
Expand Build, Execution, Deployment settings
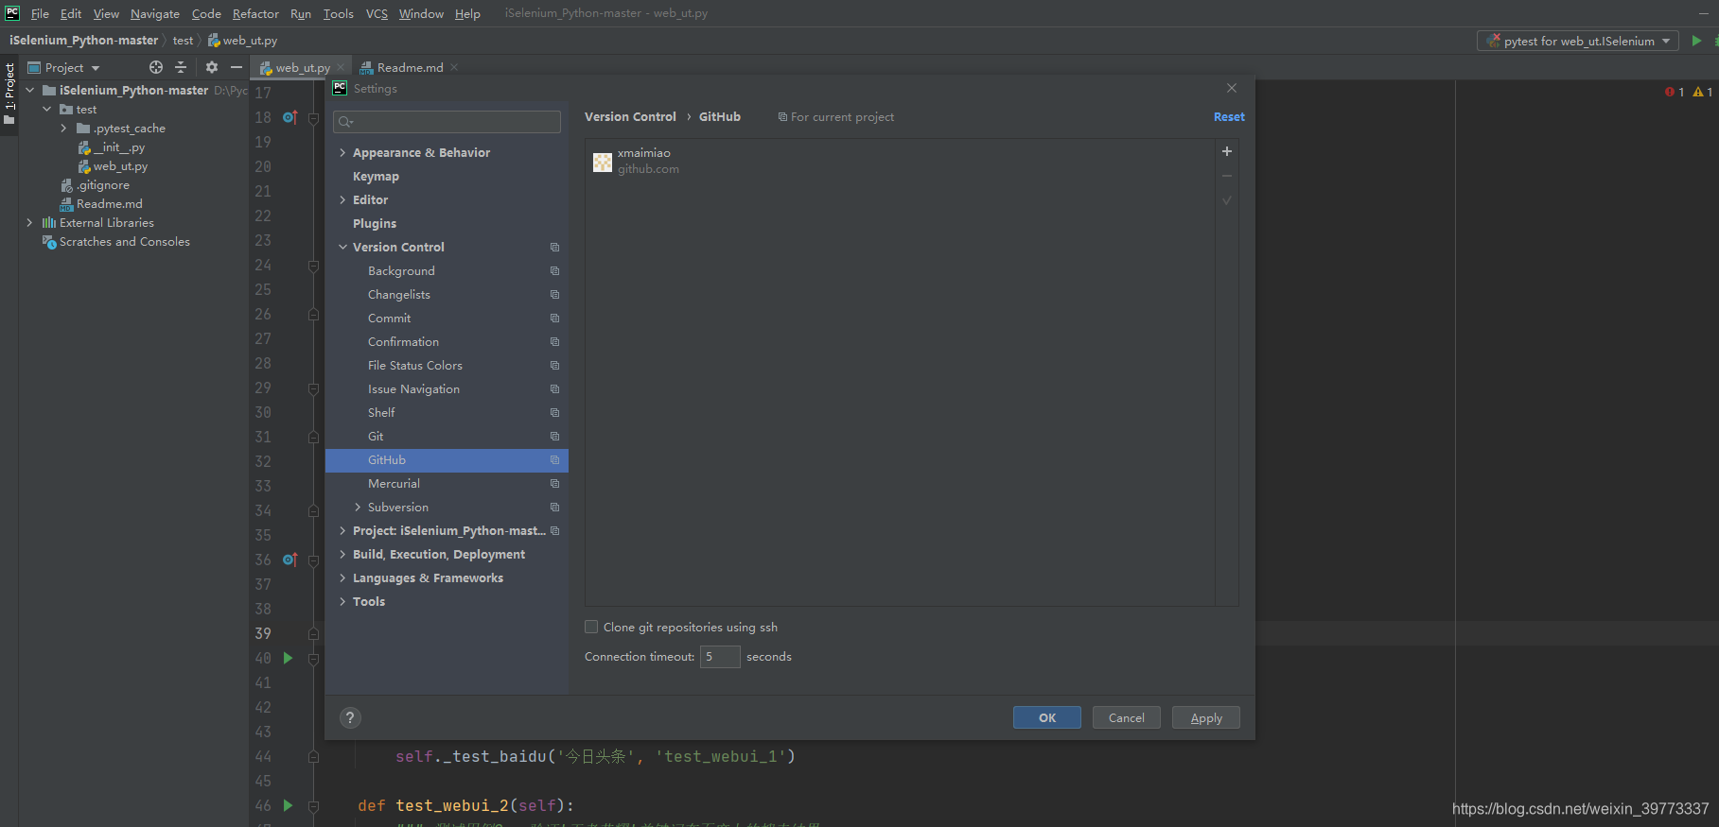point(342,555)
